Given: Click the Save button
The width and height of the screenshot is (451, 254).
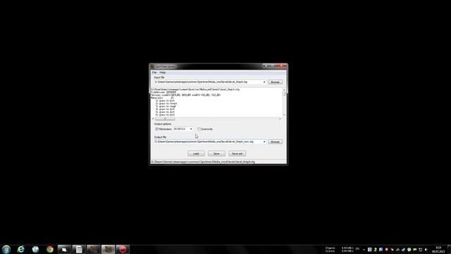Looking at the screenshot, I should click(216, 154).
